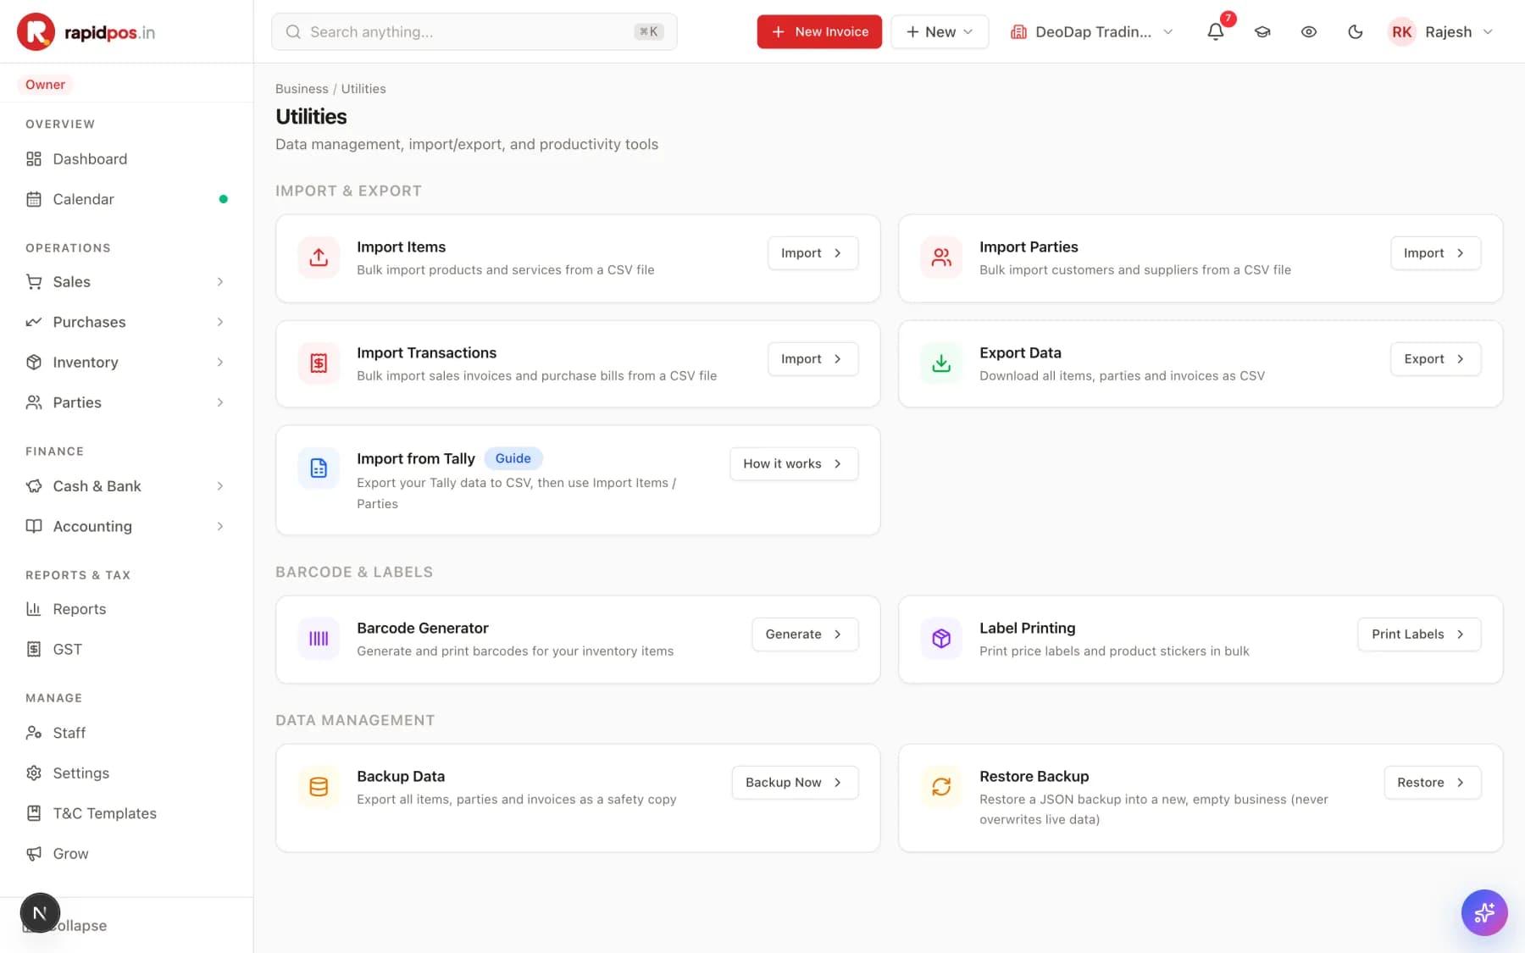Toggle the eye visibility icon in header
The image size is (1525, 953).
[1309, 32]
